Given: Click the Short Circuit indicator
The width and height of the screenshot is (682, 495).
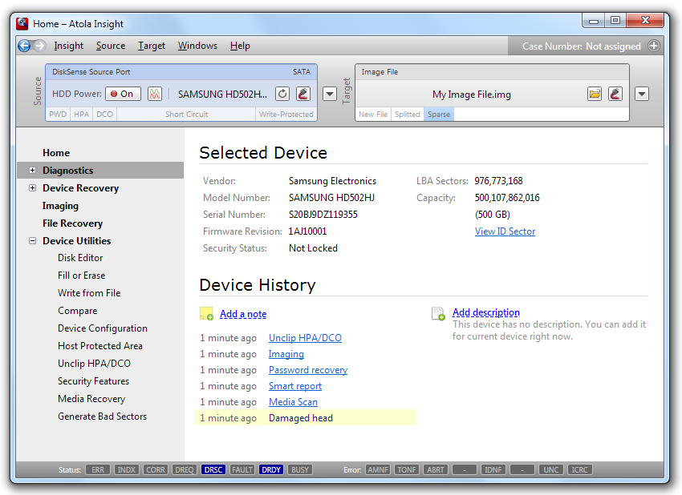Looking at the screenshot, I should (x=186, y=115).
